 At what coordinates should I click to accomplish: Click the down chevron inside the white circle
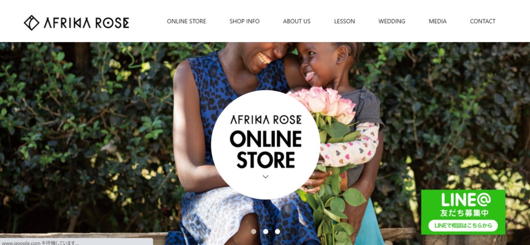click(266, 177)
